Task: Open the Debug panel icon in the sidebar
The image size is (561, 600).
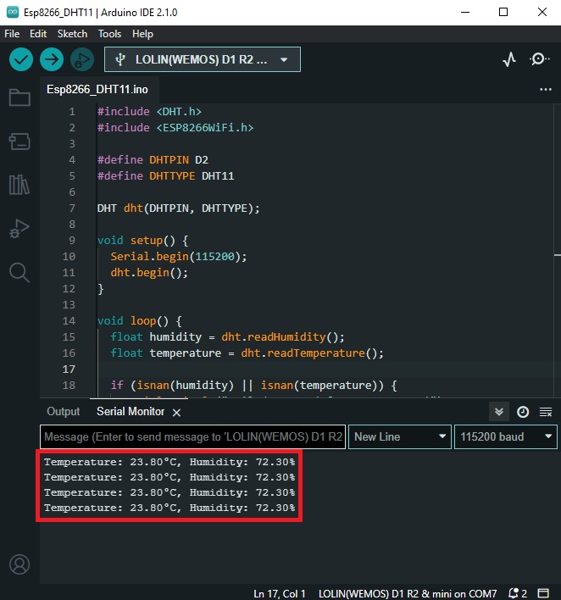Action: pyautogui.click(x=19, y=229)
